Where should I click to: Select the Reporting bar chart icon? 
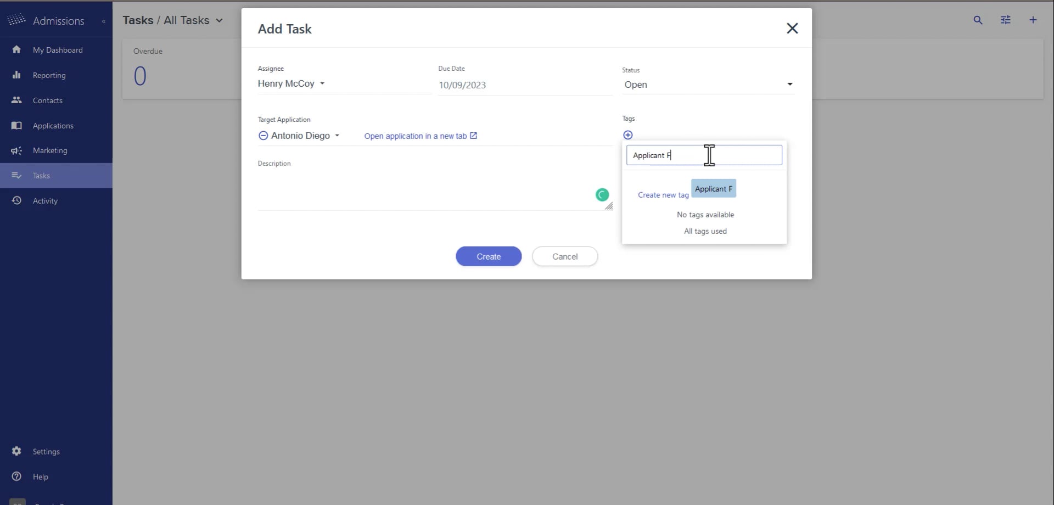[x=17, y=75]
